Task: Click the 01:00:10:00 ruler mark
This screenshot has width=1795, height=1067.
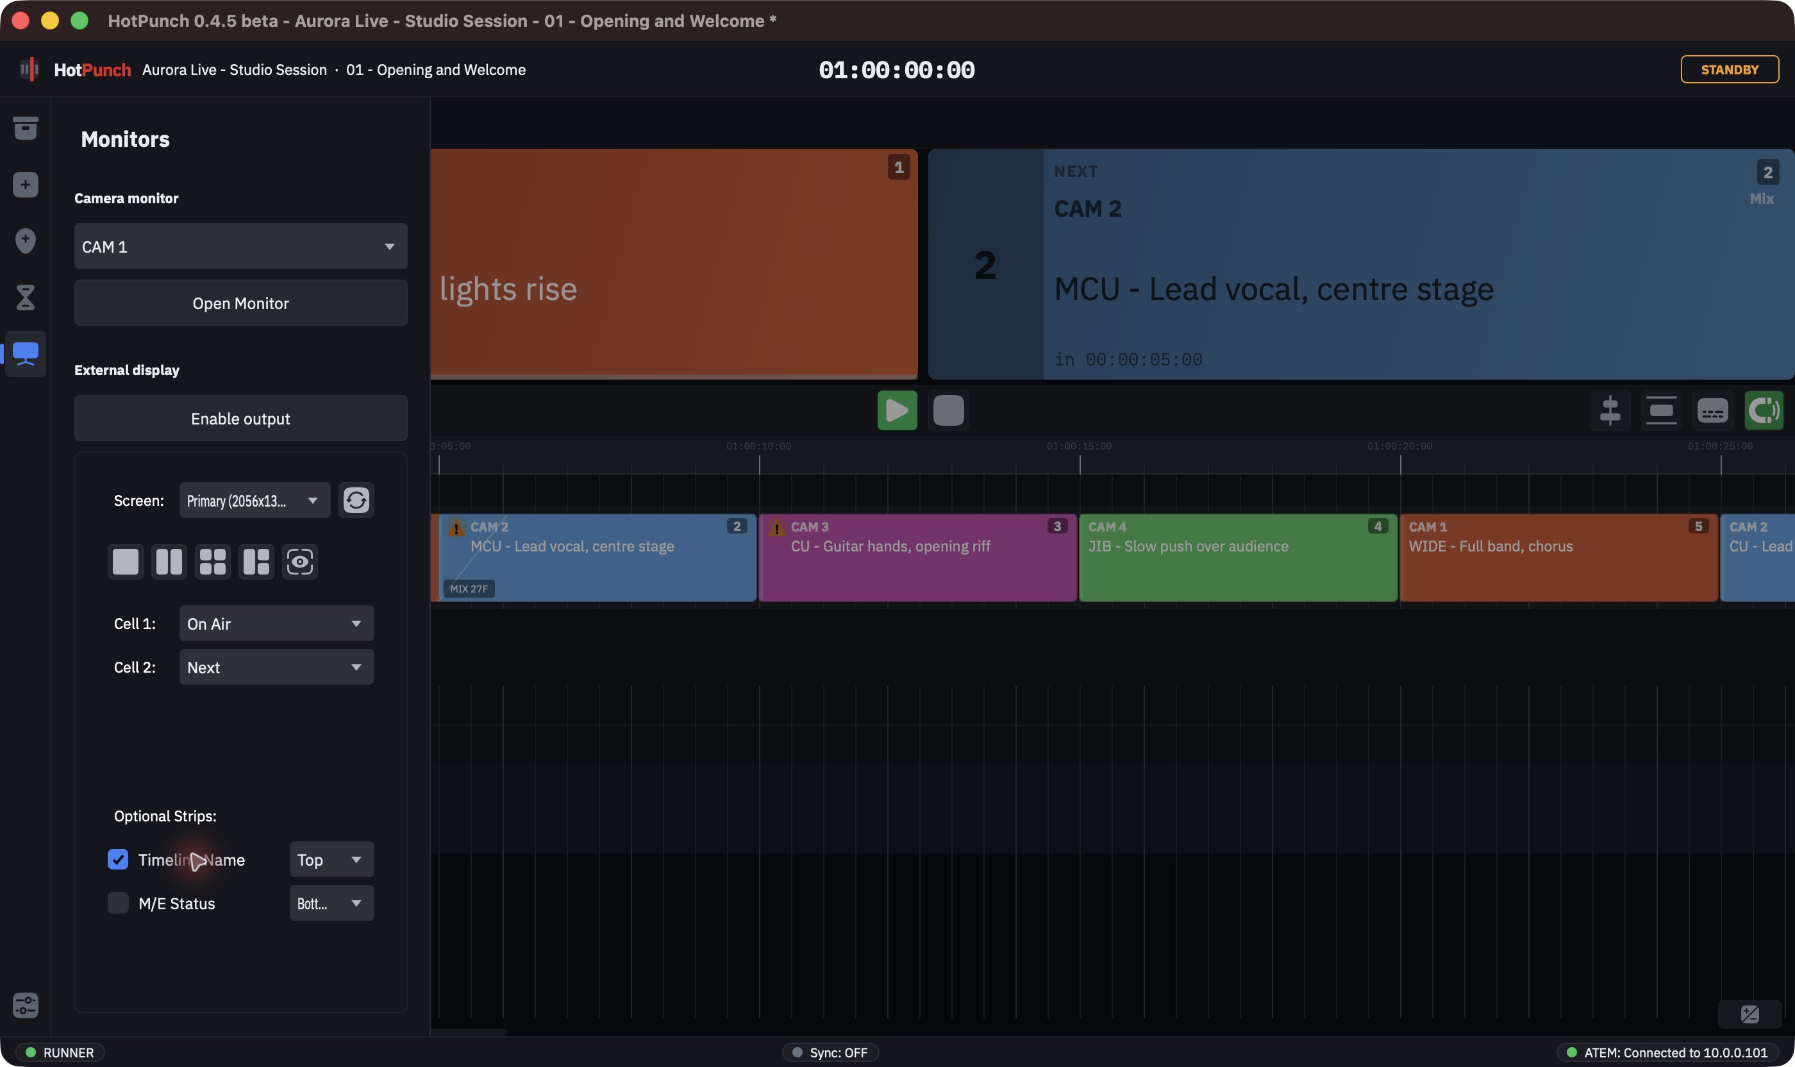Action: tap(758, 446)
